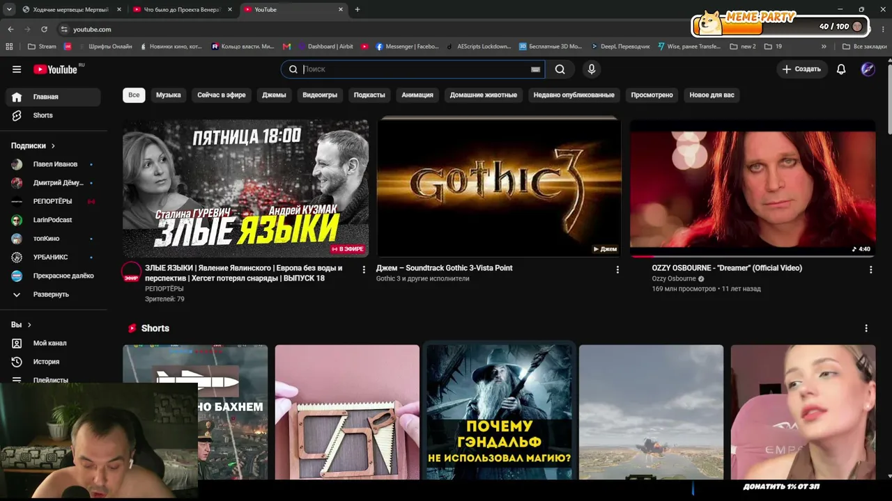892x501 pixels.
Task: Open the Ozzy Osbourne channel name link
Action: (x=674, y=279)
